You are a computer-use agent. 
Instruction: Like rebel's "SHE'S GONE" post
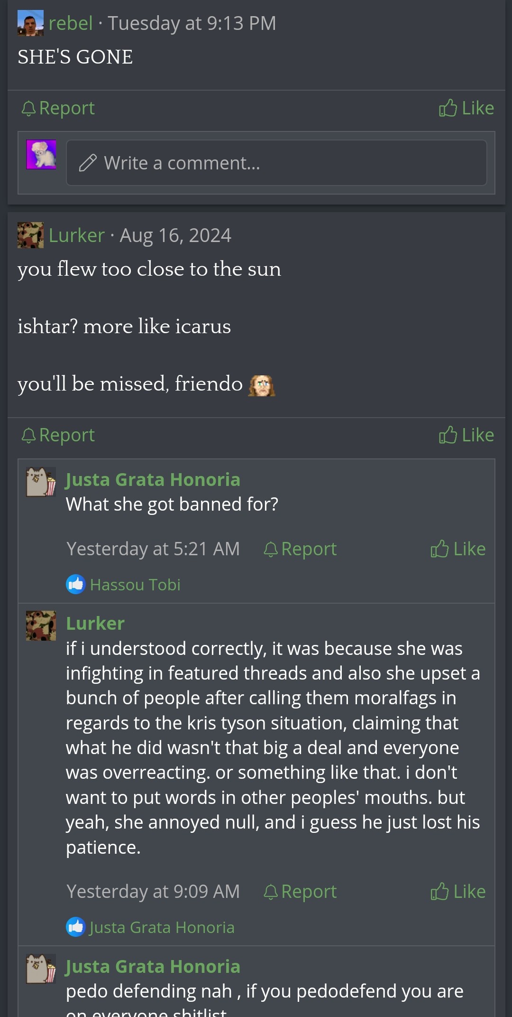(x=466, y=108)
